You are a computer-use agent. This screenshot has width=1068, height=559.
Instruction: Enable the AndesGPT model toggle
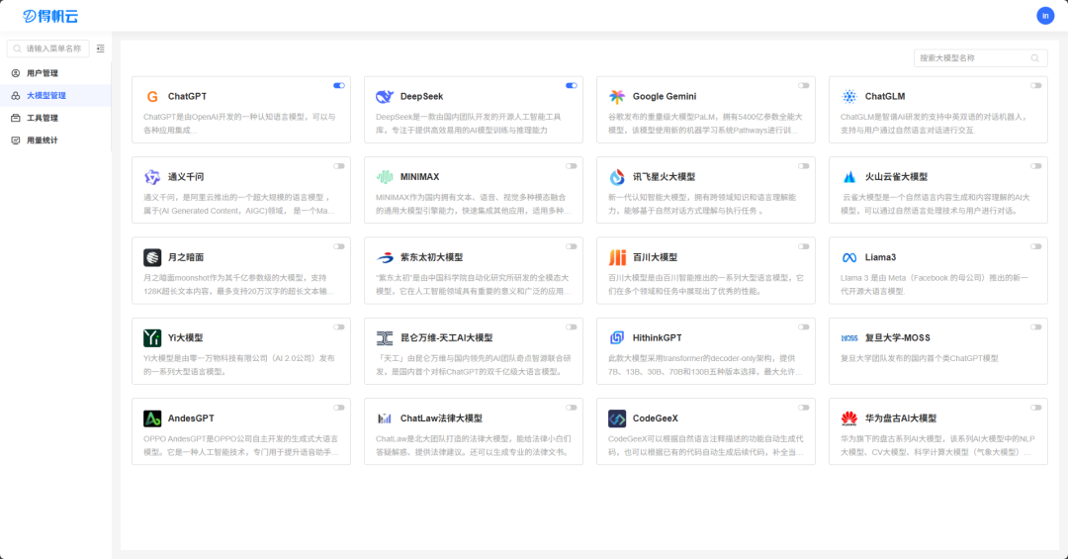(339, 408)
